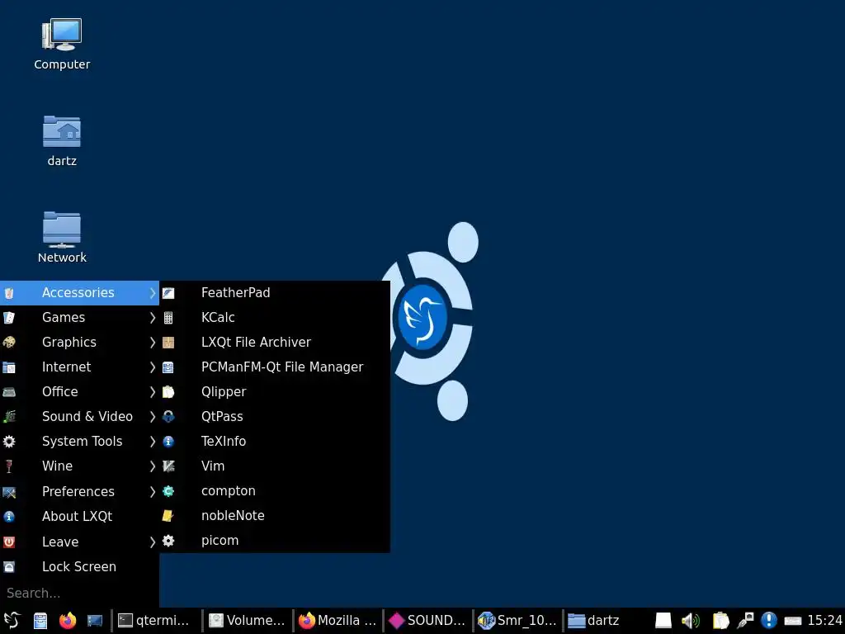Screen dimensions: 845x634
Task: Click the KCalc calculator icon
Action: (x=168, y=318)
